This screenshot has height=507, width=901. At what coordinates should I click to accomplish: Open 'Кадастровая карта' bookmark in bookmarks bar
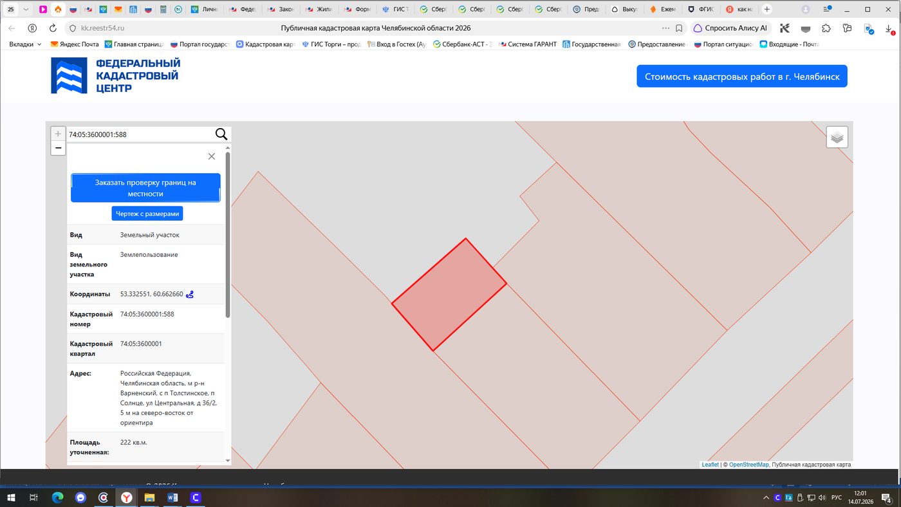(265, 44)
